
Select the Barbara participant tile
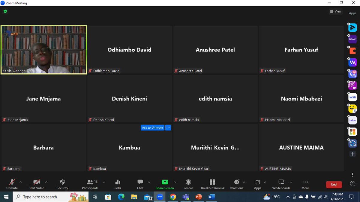(43, 148)
